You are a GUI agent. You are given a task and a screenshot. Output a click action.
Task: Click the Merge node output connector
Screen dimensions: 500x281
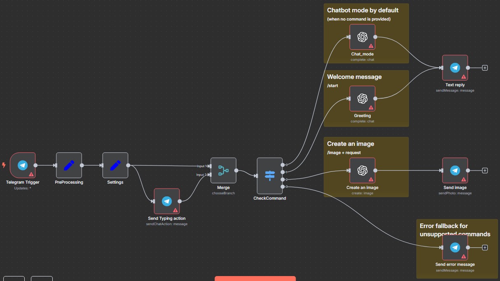(236, 170)
